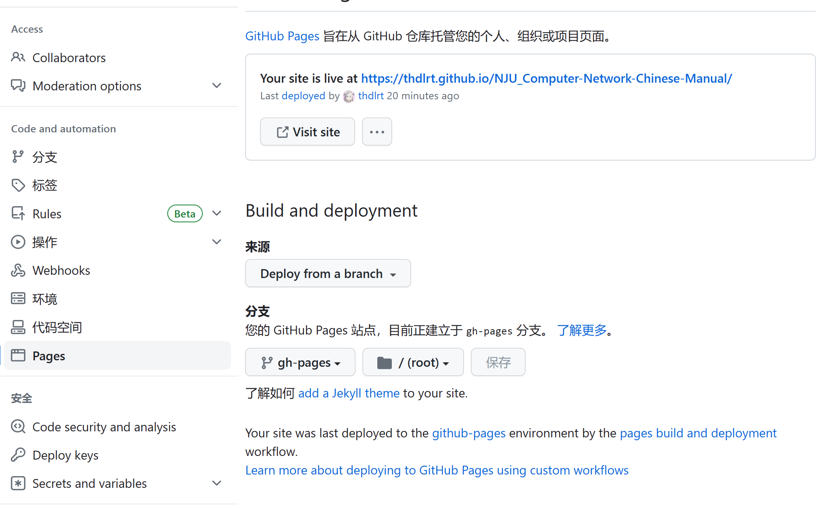Open the / (root) folder dropdown
The width and height of the screenshot is (830, 508).
(x=413, y=362)
